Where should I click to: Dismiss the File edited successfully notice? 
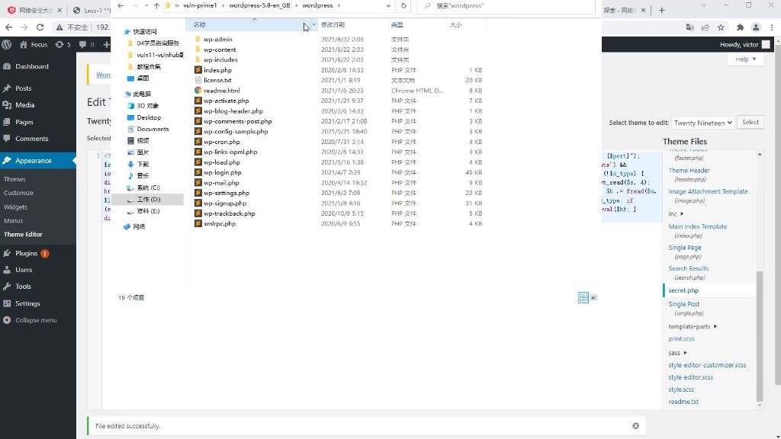tap(635, 425)
